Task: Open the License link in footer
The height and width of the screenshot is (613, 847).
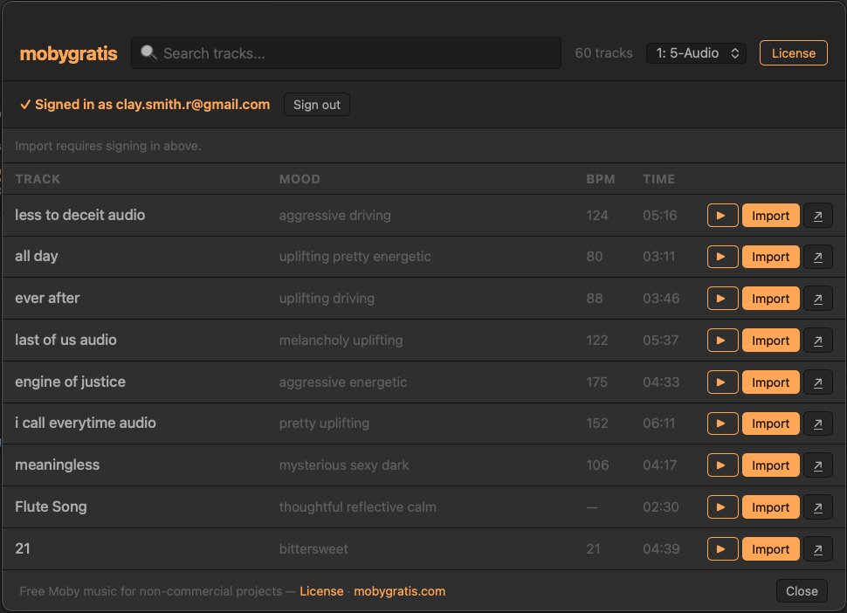Action: pos(321,591)
